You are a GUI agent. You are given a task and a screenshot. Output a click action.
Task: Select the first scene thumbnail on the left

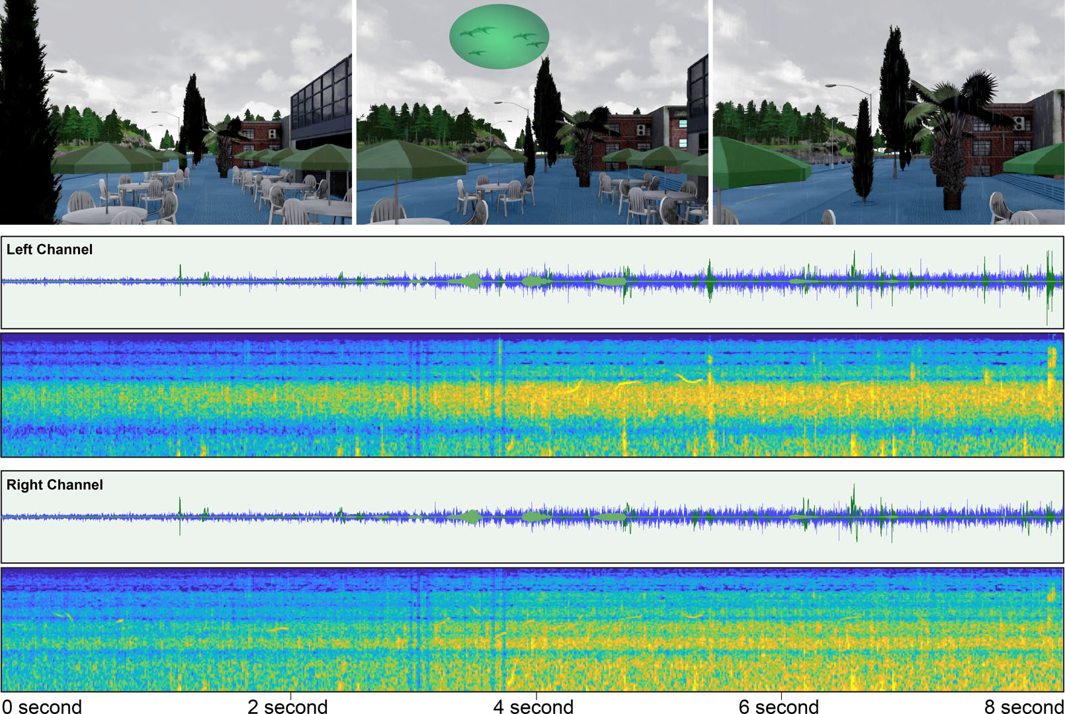[x=176, y=112]
